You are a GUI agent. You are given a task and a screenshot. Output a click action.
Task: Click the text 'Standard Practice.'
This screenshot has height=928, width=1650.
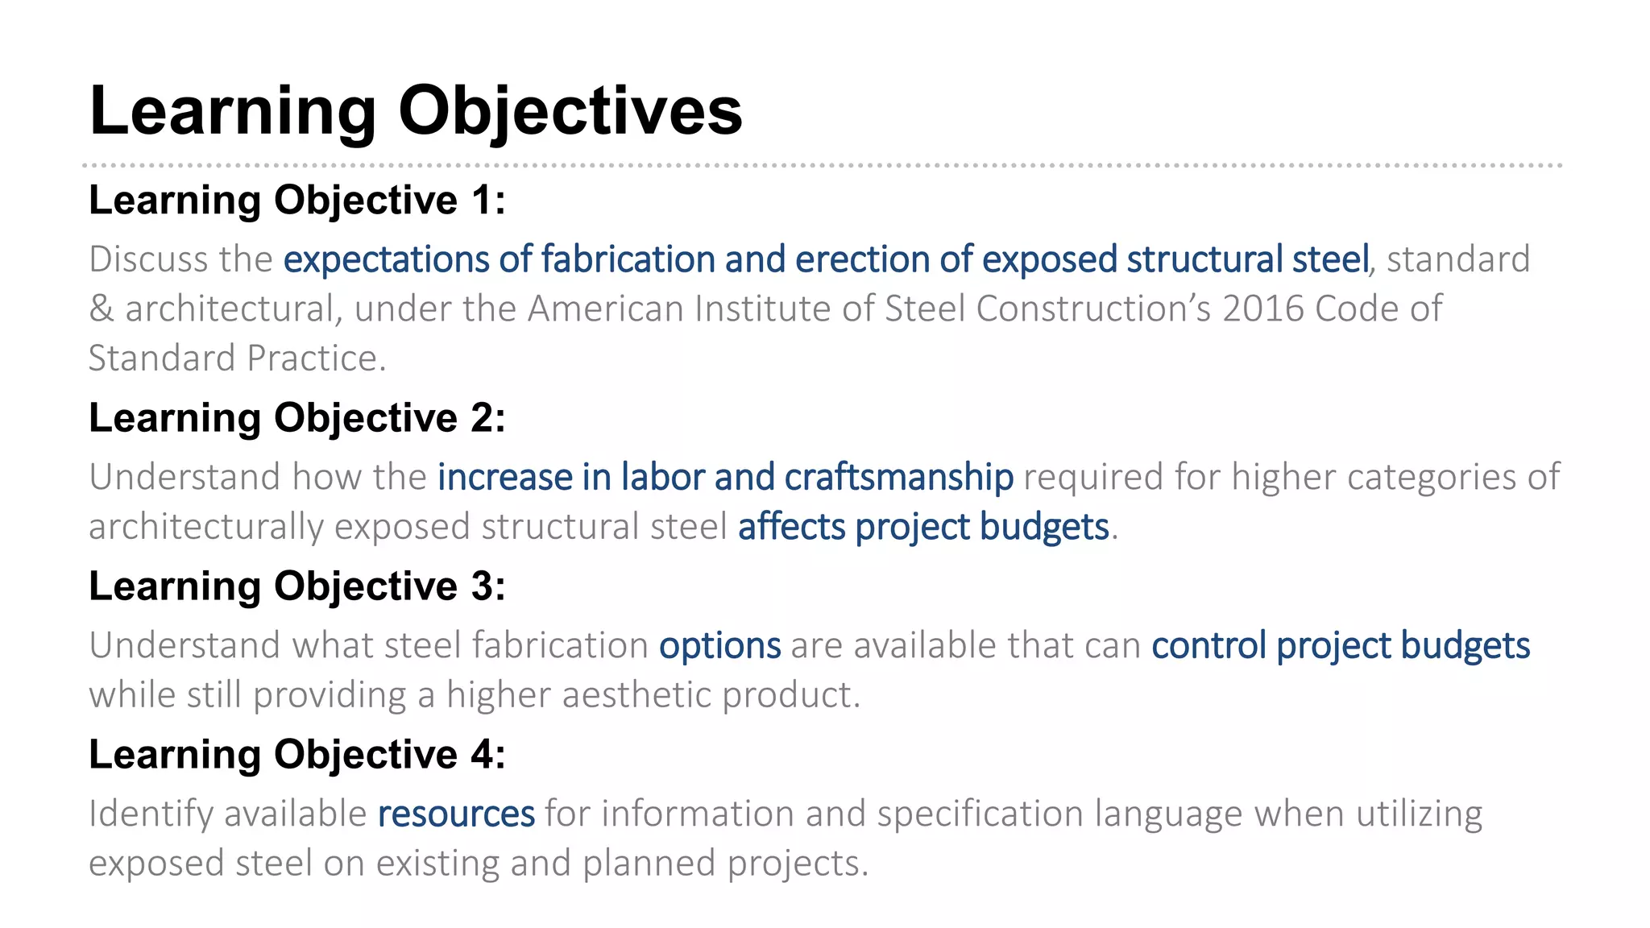tap(238, 358)
